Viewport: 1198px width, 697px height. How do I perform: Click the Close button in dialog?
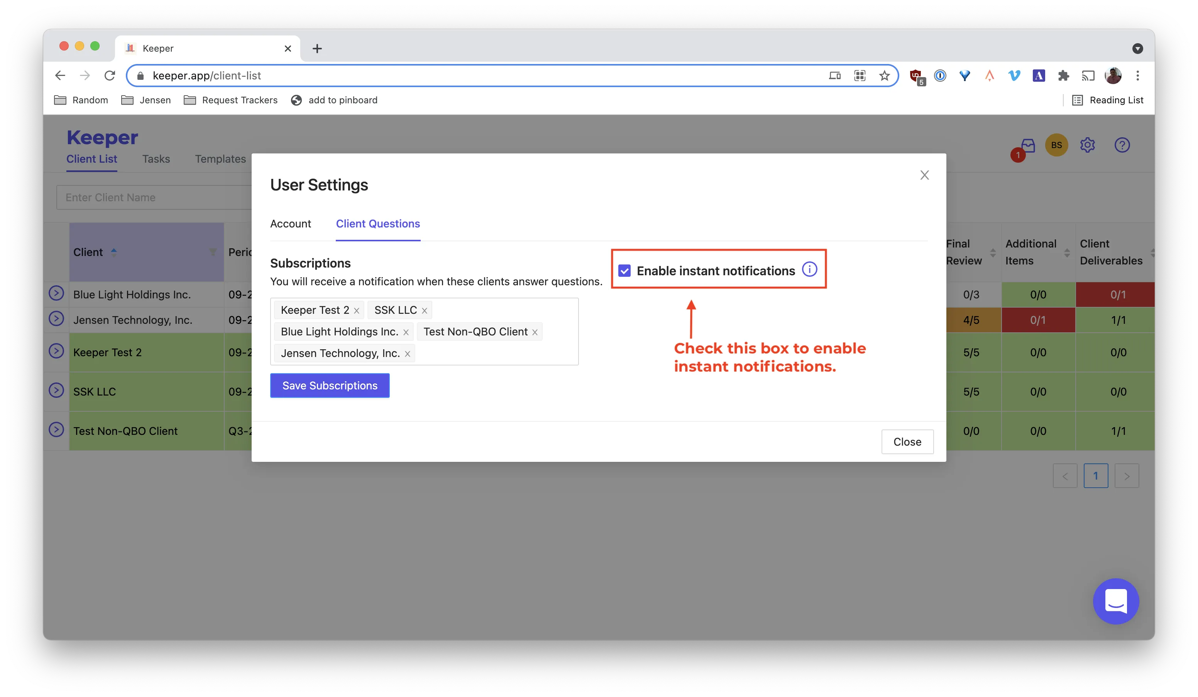point(907,441)
